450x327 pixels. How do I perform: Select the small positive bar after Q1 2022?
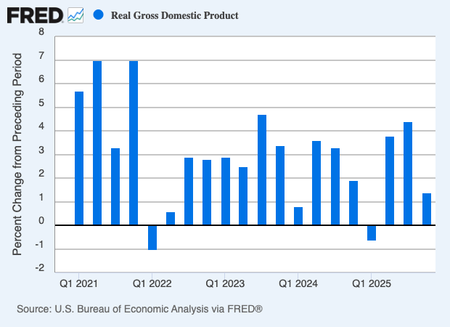coord(171,219)
